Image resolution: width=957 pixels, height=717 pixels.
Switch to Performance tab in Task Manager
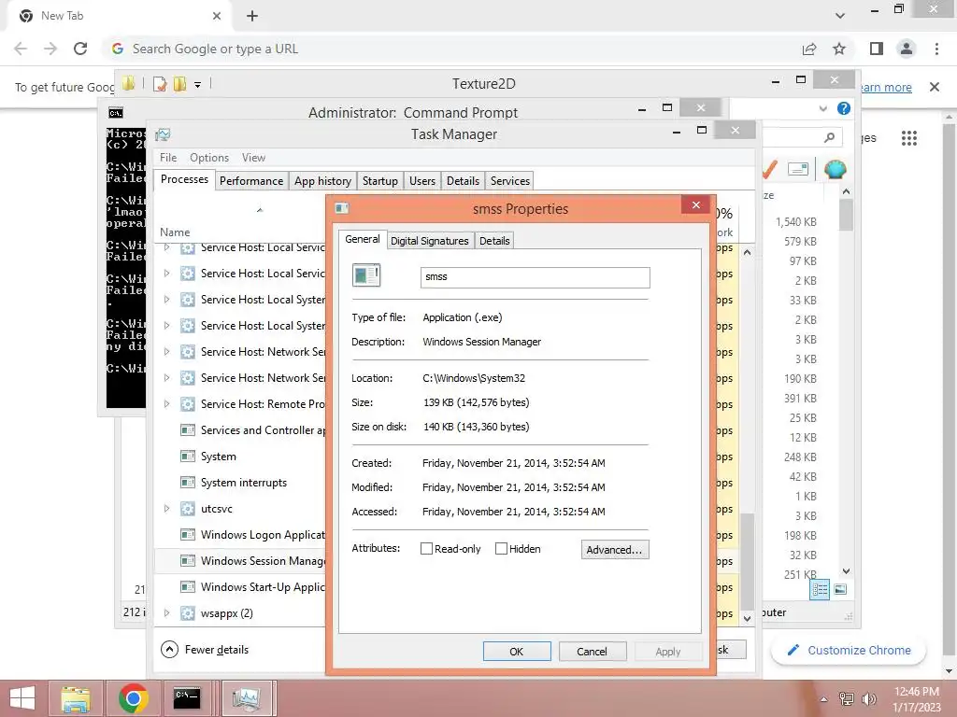click(x=251, y=181)
